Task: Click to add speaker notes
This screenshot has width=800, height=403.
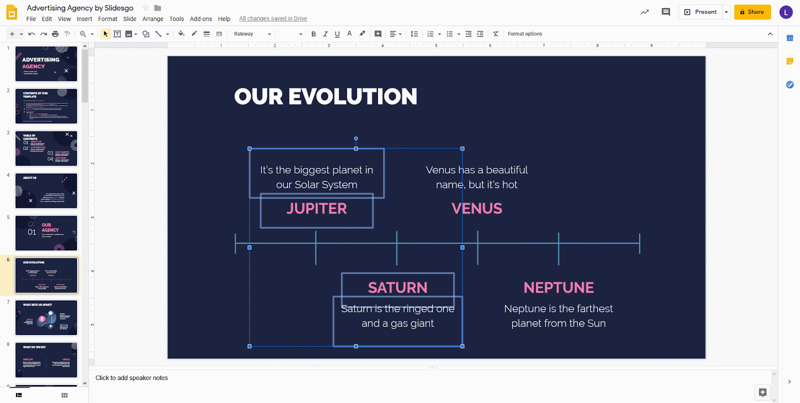Action: pos(131,378)
